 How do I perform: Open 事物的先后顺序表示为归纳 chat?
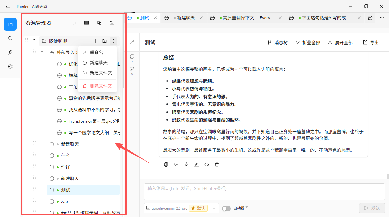(x=87, y=98)
